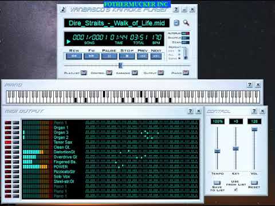275x206 pixels.
Task: Mute the DistortionGt channel
Action: (x=8, y=152)
